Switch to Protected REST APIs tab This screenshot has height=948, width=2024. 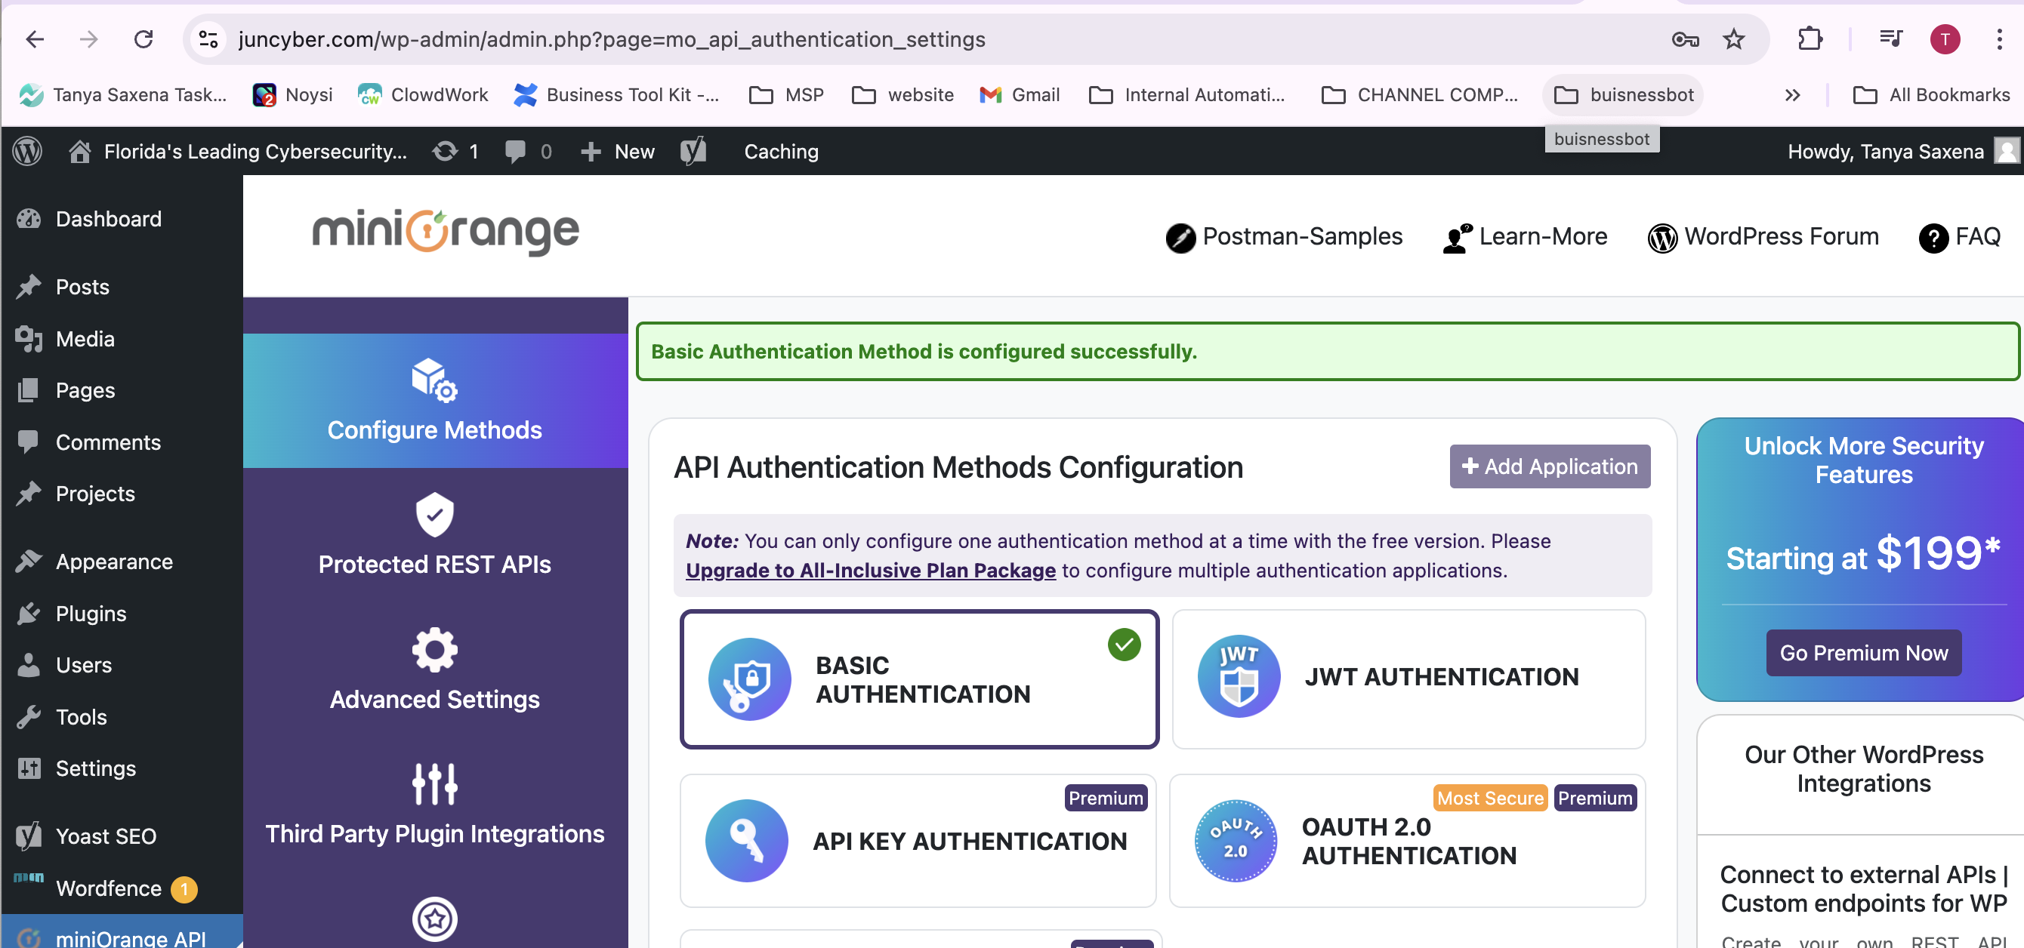(434, 535)
